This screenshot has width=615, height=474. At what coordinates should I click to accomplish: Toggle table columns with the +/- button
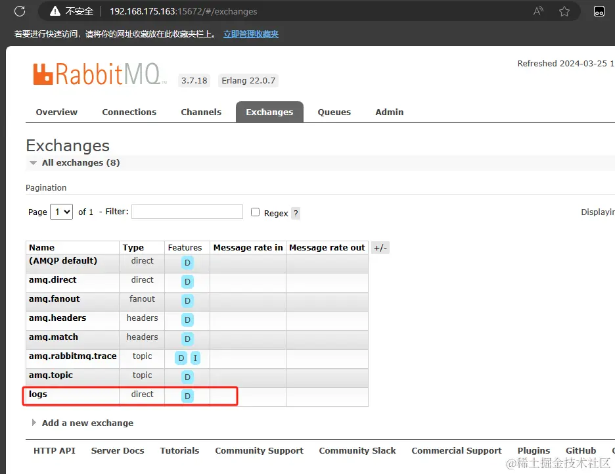point(380,248)
